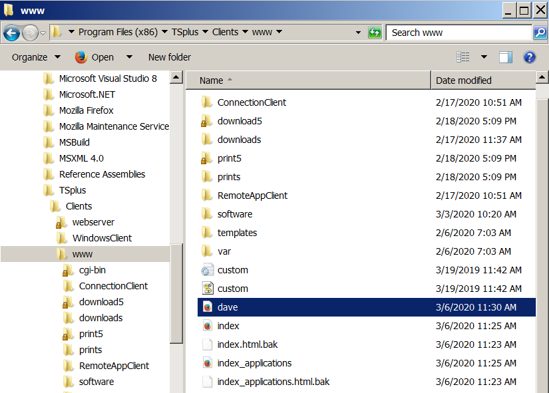
Task: Click the Refresh button beside address bar
Action: pos(375,33)
